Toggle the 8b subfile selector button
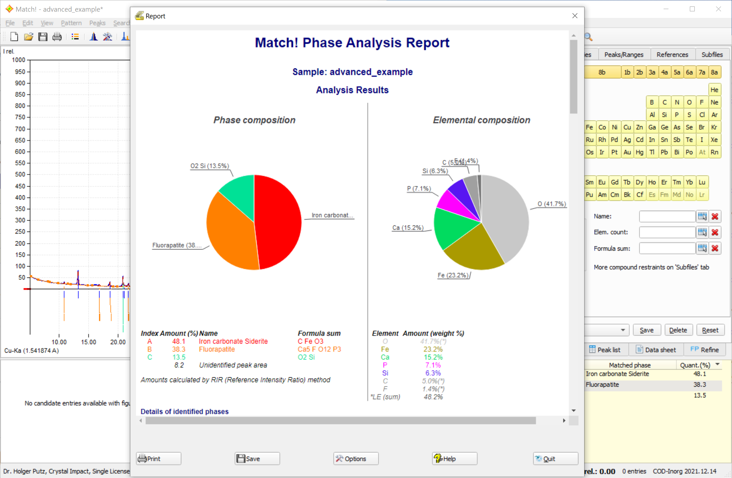 click(x=602, y=72)
